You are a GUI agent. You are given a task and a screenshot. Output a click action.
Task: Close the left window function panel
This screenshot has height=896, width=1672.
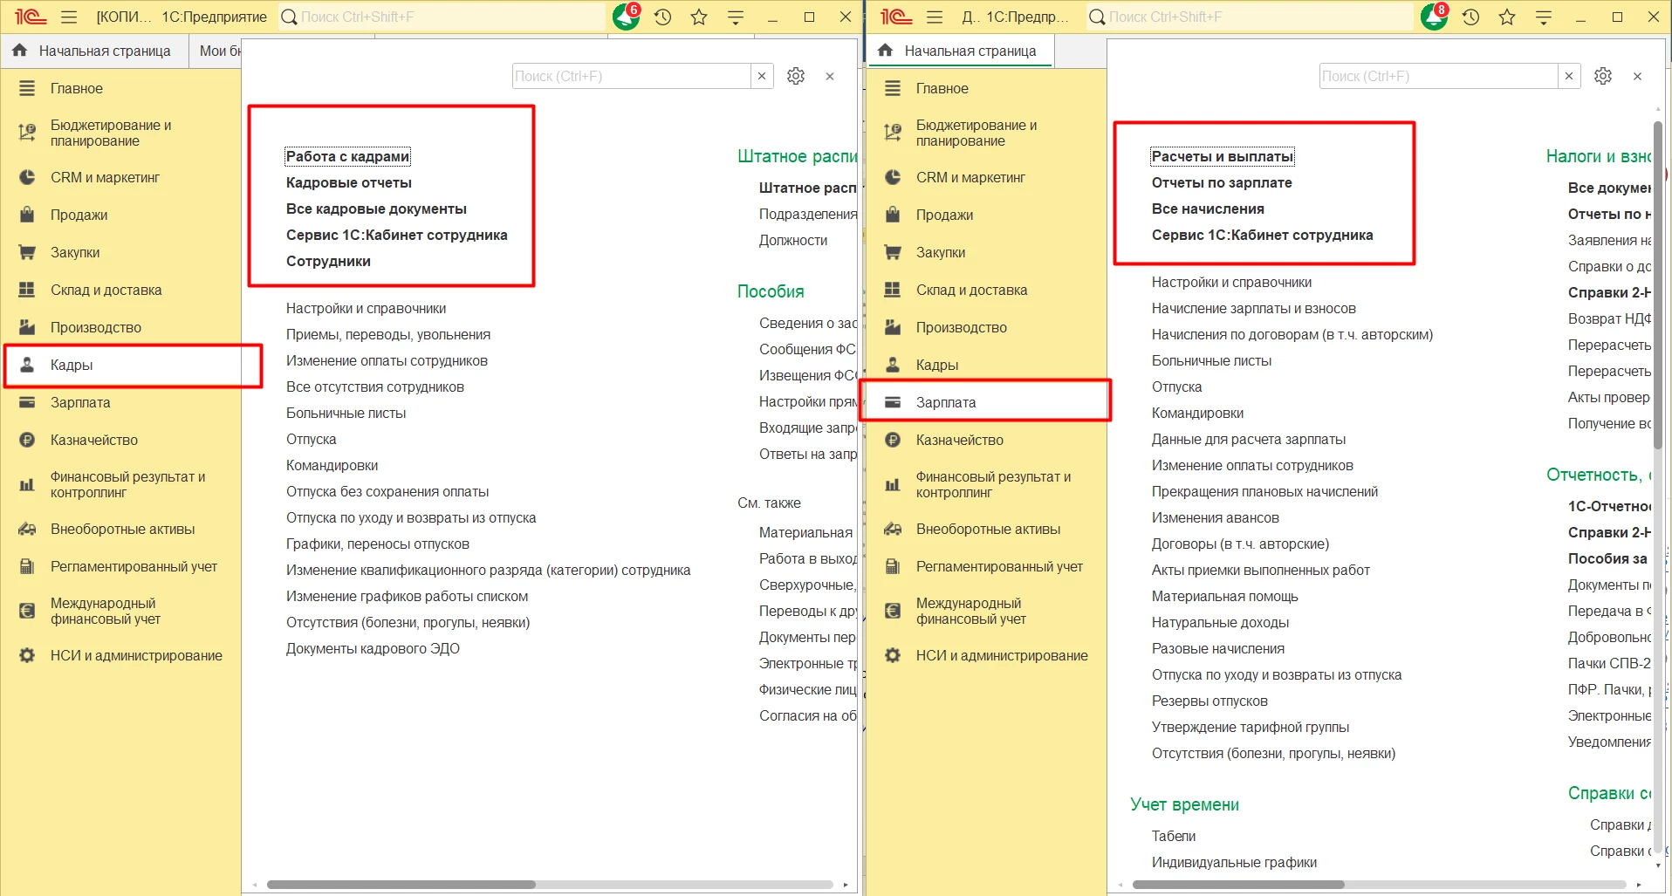(830, 76)
